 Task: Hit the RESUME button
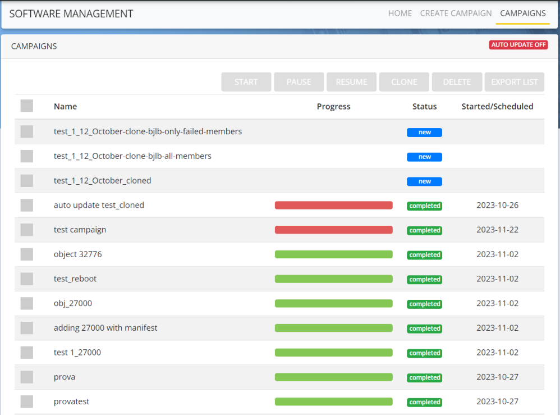[351, 82]
